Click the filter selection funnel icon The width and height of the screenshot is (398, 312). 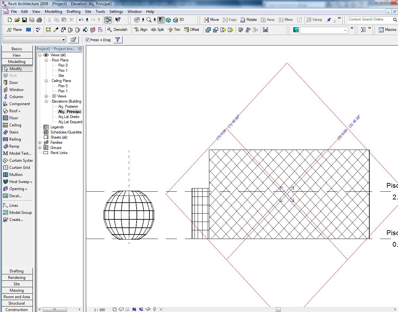118,40
